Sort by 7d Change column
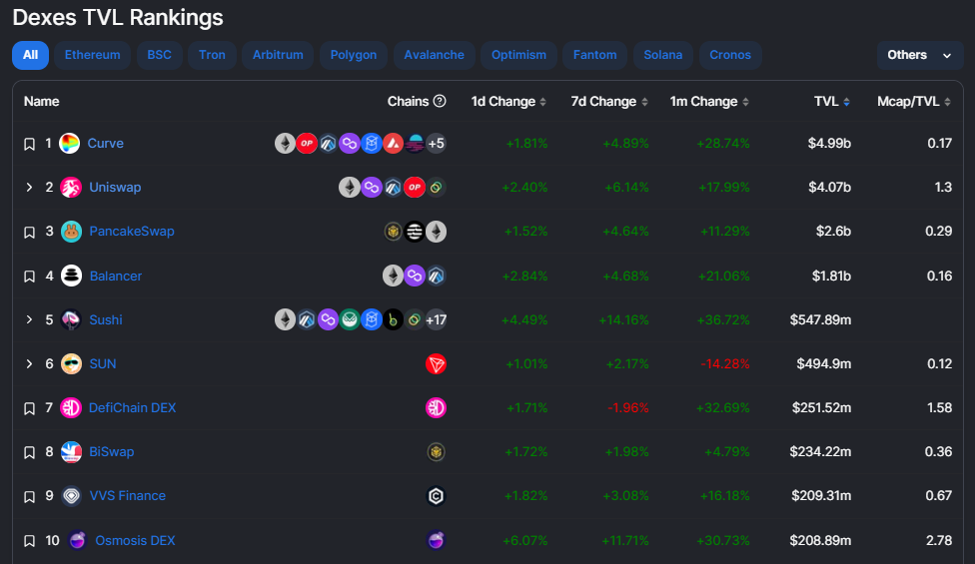 click(x=609, y=101)
